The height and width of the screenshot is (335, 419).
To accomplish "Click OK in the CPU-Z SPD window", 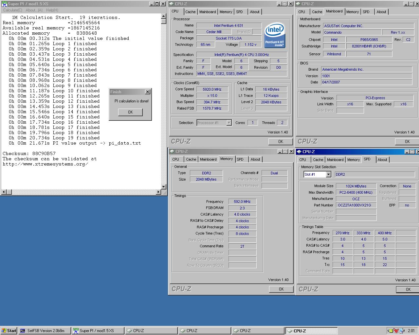I will pyautogui.click(x=408, y=290).
